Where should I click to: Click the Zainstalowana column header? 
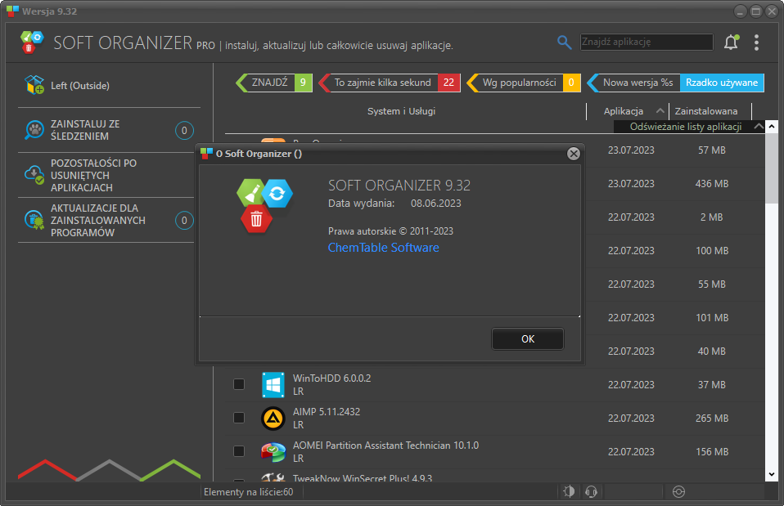coord(706,111)
